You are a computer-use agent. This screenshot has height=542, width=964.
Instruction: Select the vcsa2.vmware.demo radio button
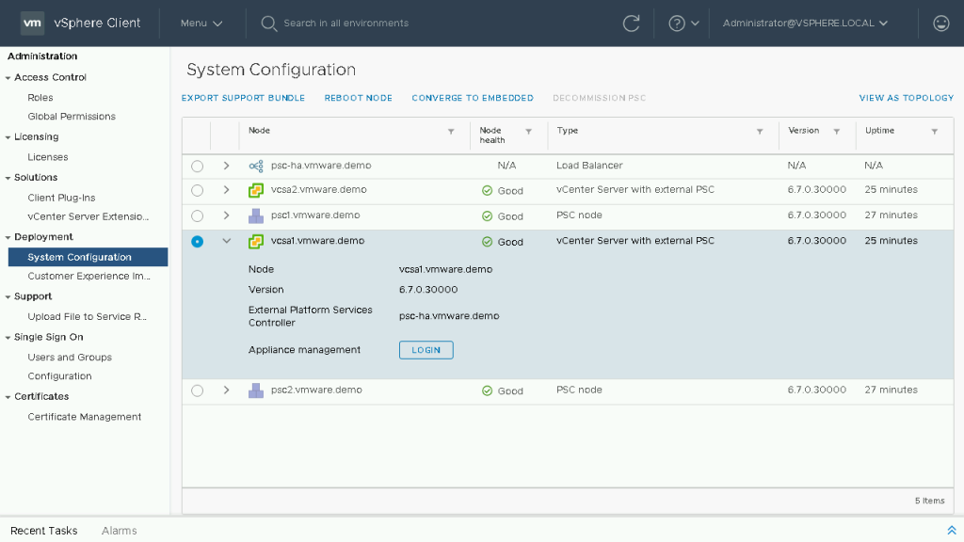pyautogui.click(x=197, y=190)
